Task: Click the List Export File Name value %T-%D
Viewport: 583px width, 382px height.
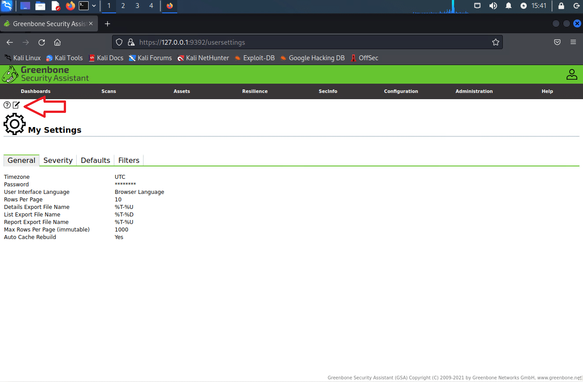Action: coord(124,215)
